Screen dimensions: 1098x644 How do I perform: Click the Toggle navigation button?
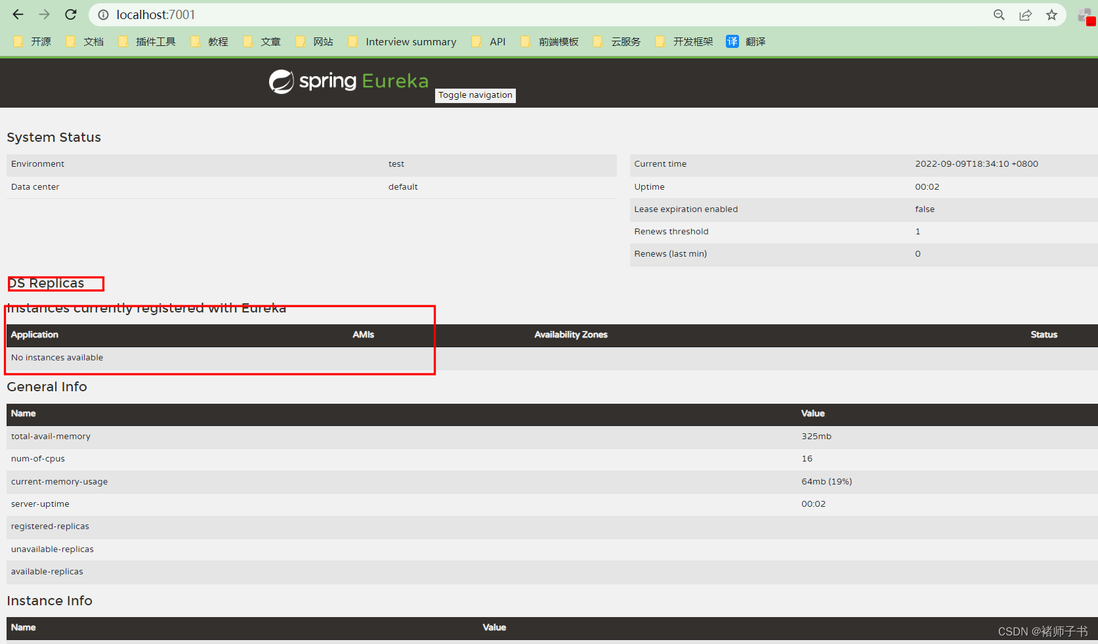[475, 95]
